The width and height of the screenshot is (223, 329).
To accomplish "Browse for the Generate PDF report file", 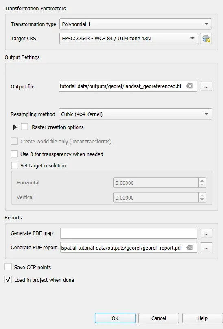I will click(x=206, y=248).
